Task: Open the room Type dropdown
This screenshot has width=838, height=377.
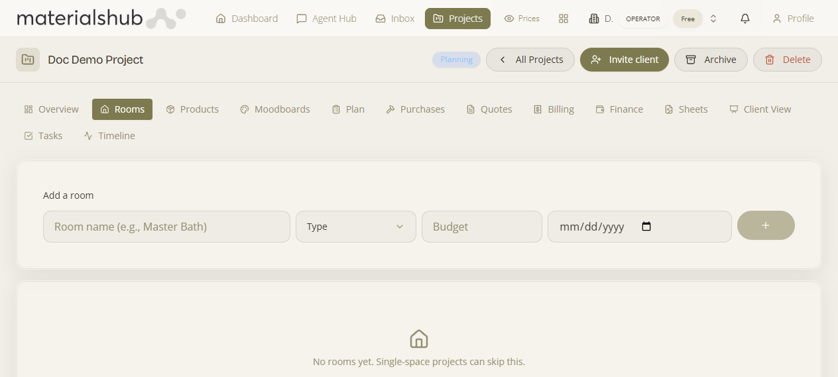Action: [x=356, y=227]
